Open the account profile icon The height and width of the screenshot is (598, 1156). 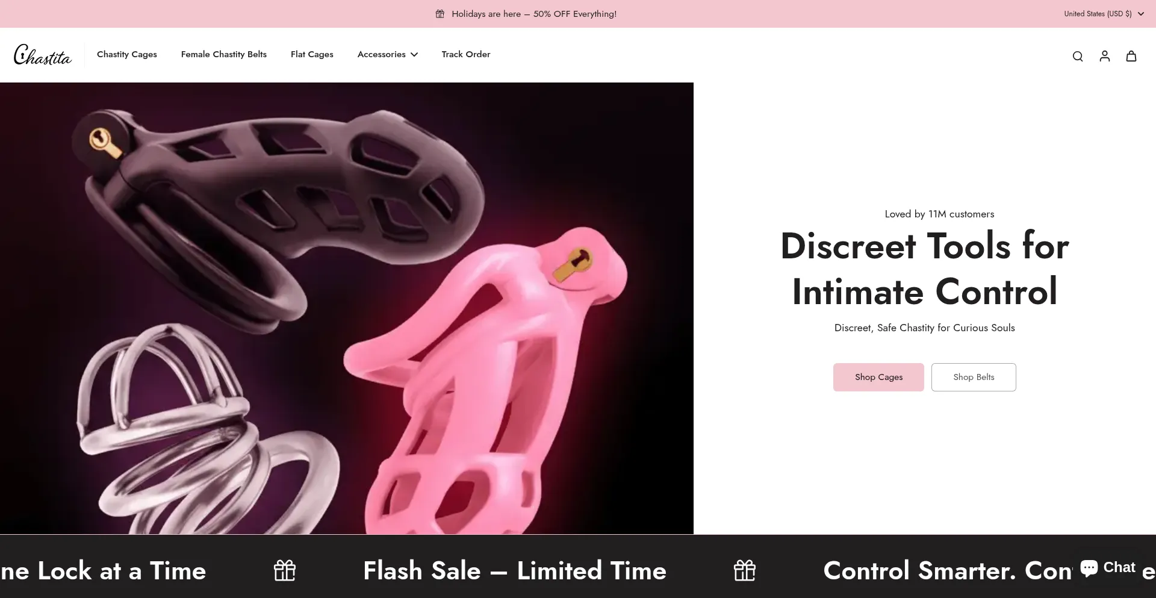(x=1105, y=56)
